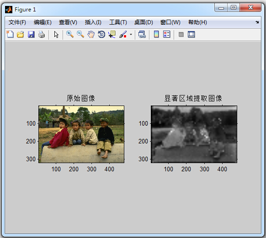
Task: Toggle the Brush data tool
Action: pos(123,34)
